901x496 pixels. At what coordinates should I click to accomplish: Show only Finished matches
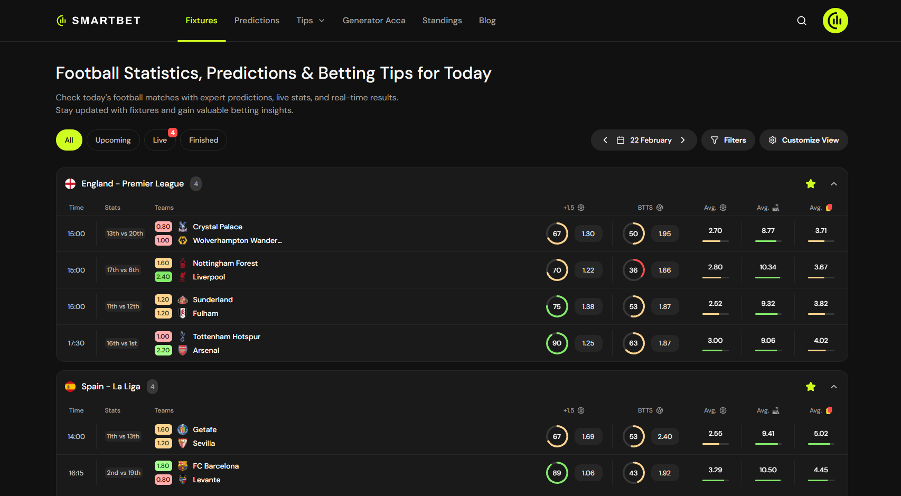tap(204, 140)
